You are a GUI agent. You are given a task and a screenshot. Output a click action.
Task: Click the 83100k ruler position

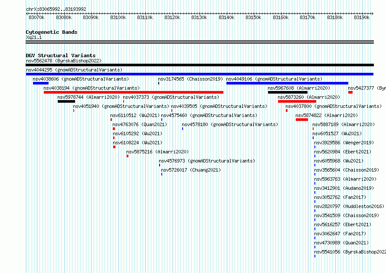coord(118,17)
